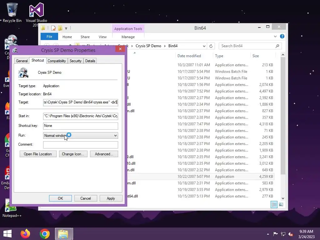320x240 pixels.
Task: Click OK in Crysis SP Demo Properties
Action: pyautogui.click(x=60, y=198)
